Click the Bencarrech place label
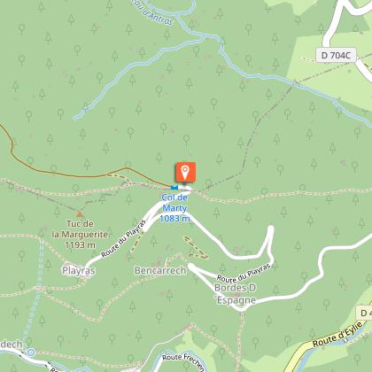The height and width of the screenshot is (372, 372). point(160,270)
